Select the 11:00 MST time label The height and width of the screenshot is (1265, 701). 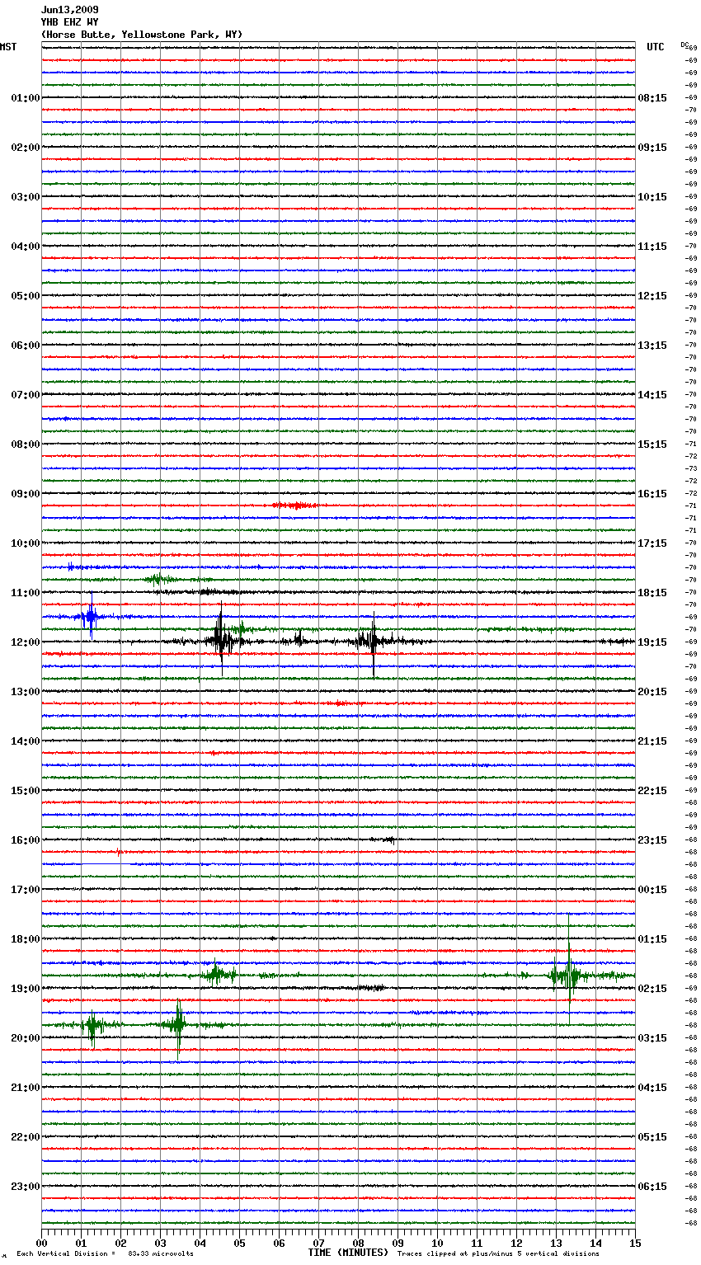(26, 593)
